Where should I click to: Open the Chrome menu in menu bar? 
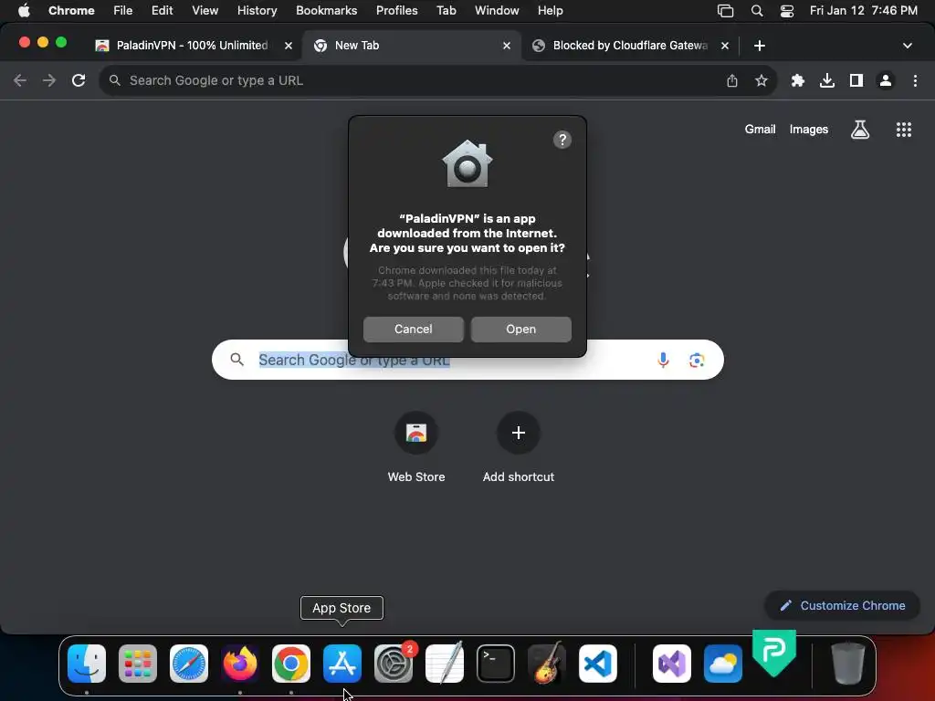click(x=71, y=11)
